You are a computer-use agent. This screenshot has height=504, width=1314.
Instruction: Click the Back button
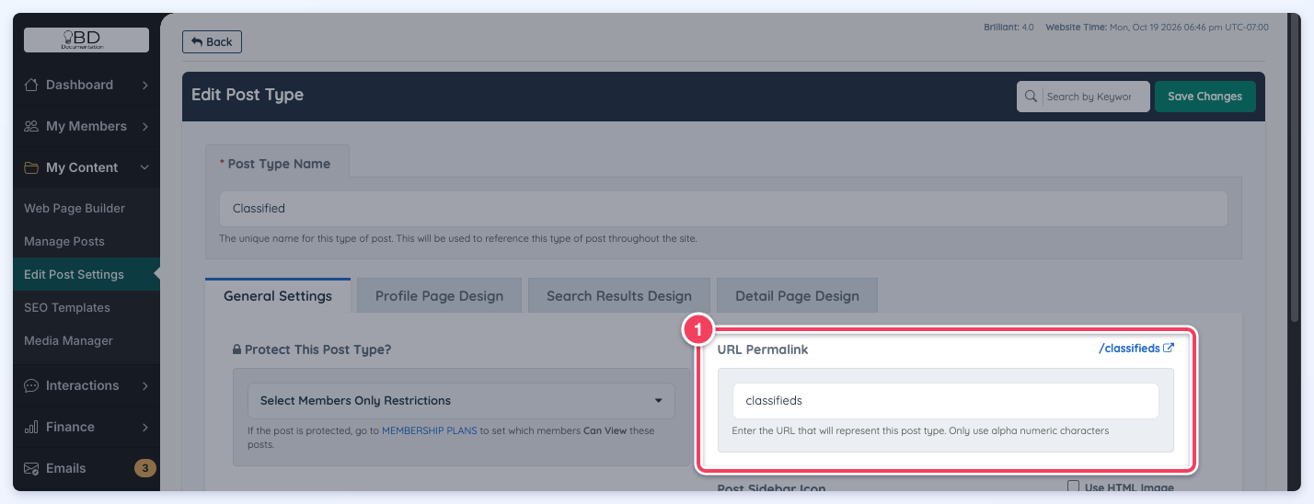212,41
